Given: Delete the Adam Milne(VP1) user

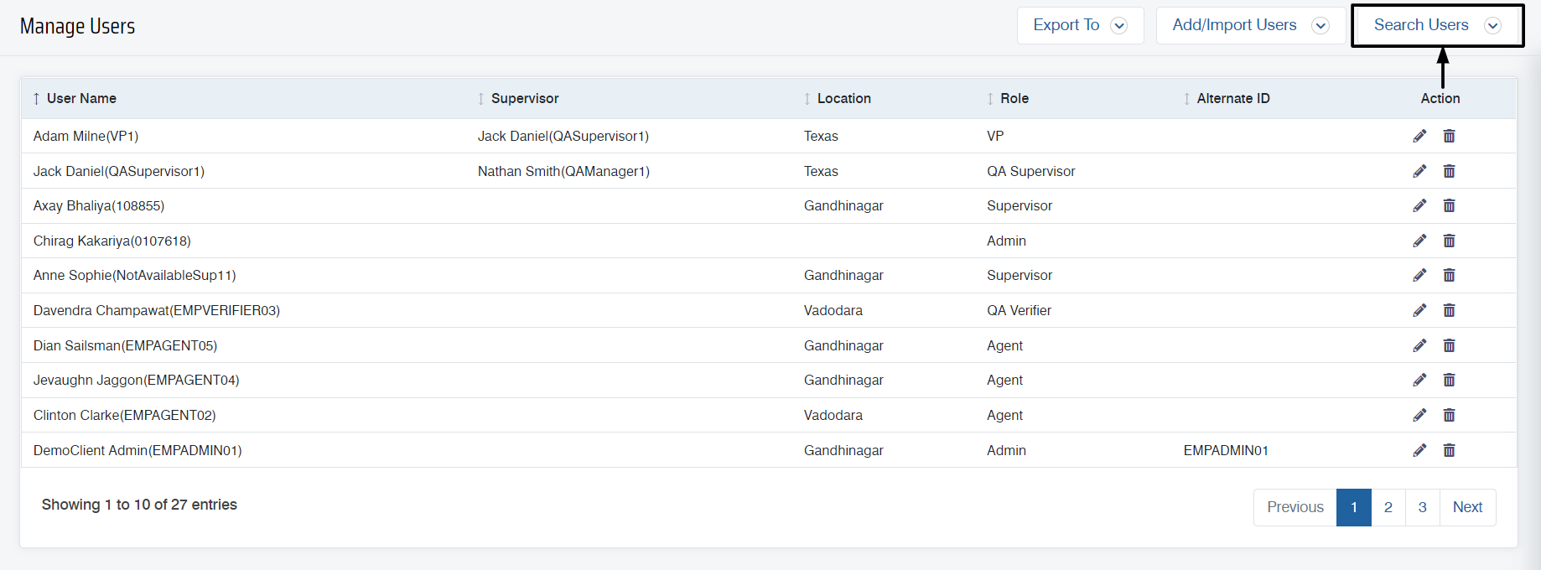Looking at the screenshot, I should [x=1449, y=136].
